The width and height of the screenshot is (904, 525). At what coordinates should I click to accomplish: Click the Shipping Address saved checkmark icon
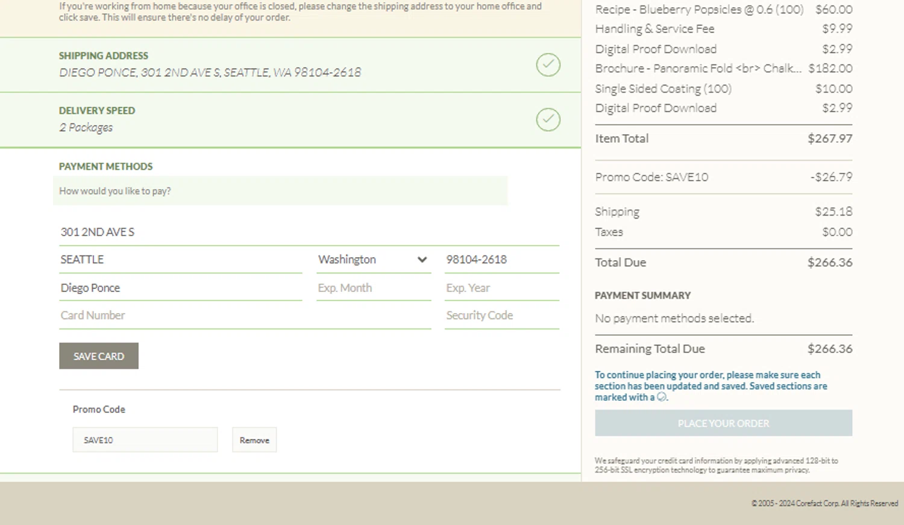point(548,64)
